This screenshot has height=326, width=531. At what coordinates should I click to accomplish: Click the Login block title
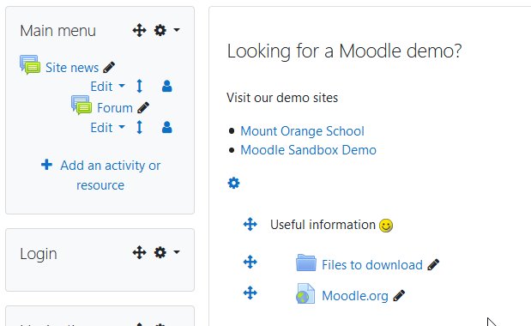pyautogui.click(x=39, y=254)
